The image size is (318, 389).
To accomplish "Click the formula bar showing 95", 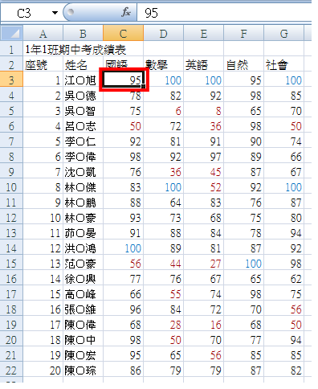I will pyautogui.click(x=224, y=13).
